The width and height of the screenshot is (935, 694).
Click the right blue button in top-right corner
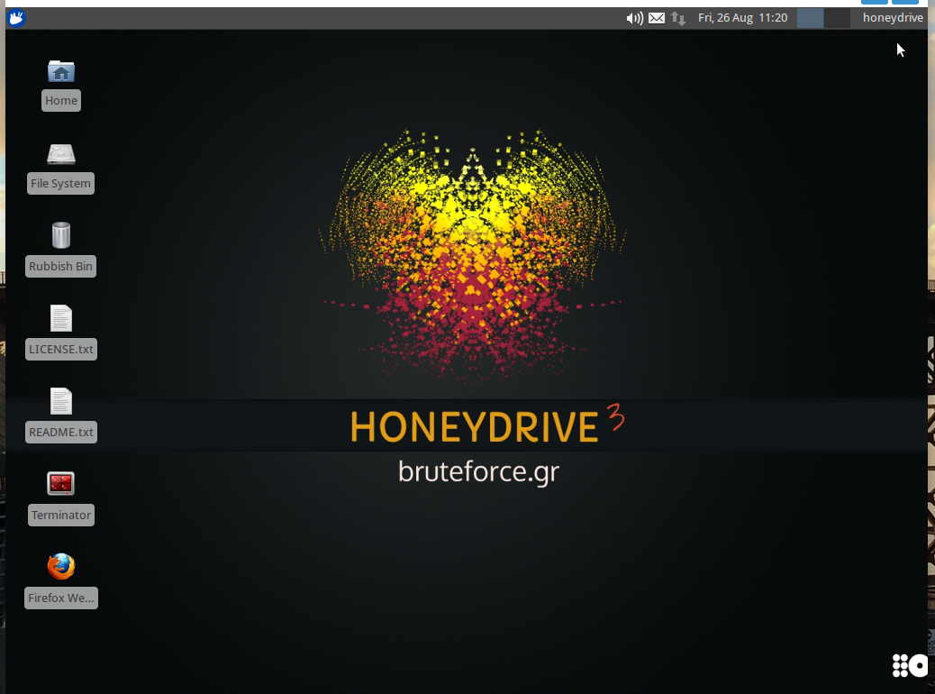pyautogui.click(x=905, y=3)
